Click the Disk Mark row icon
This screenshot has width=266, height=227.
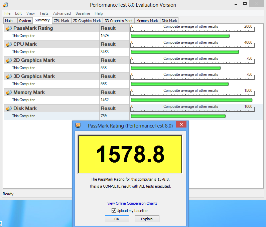[x=9, y=108]
